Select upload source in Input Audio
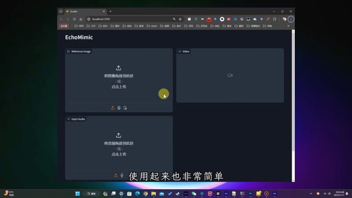352x198 pixels. [116, 175]
